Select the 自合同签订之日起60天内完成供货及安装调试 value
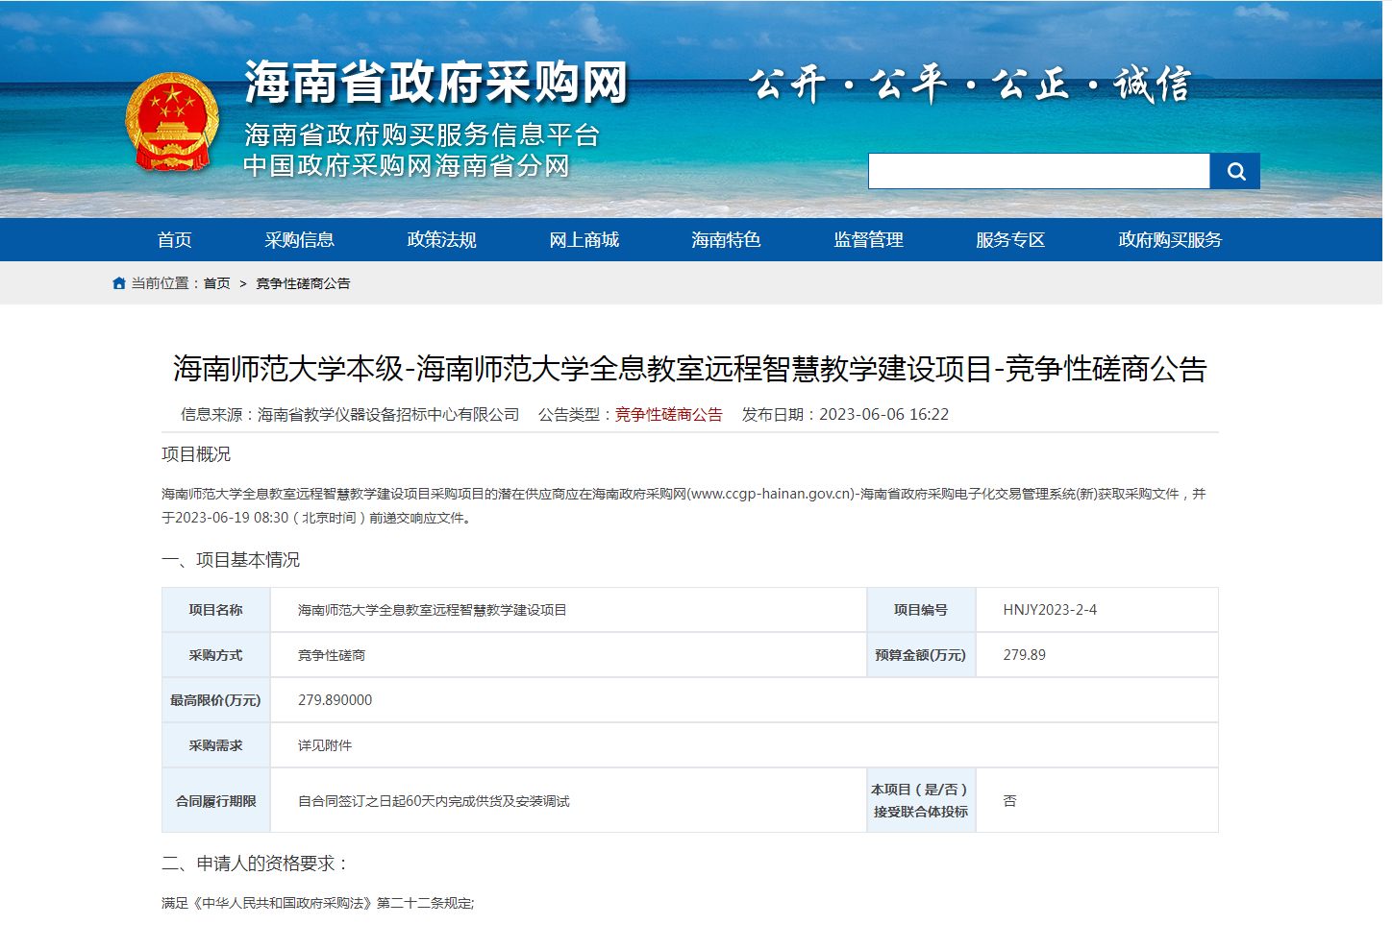The width and height of the screenshot is (1392, 925). [x=434, y=801]
